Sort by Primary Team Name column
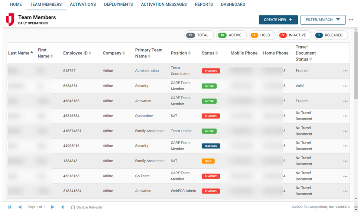This screenshot has width=360, height=215. 149,53
